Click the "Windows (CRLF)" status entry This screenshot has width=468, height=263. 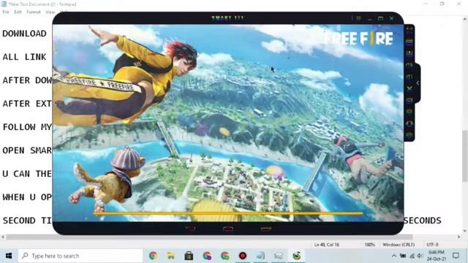click(399, 245)
